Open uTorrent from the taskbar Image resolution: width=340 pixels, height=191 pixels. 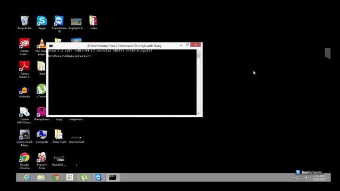pyautogui.click(x=84, y=178)
